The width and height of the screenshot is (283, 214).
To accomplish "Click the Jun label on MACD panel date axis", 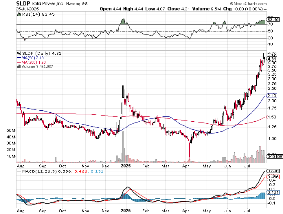I will (227, 211).
